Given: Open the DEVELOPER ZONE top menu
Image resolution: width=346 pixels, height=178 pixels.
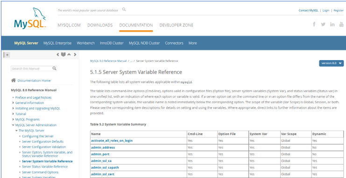Looking at the screenshot, I should tap(177, 25).
